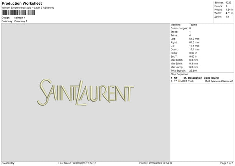This screenshot has height=166, width=235.
Task: Select the Production Worksheet title
Action: (22, 3)
